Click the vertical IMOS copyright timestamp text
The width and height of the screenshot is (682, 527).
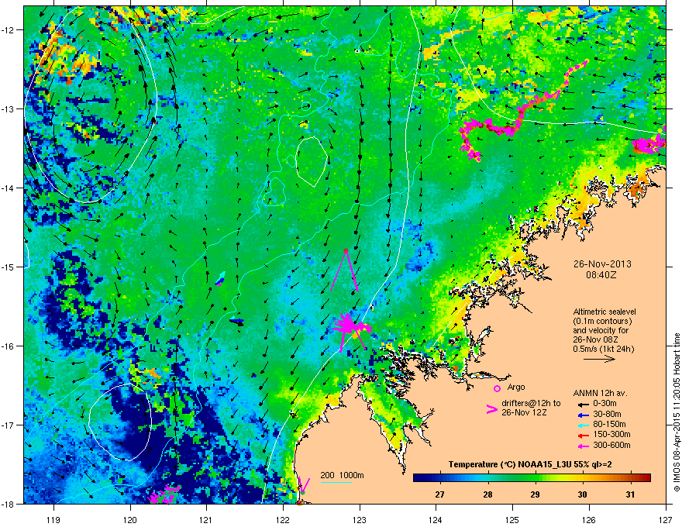click(x=677, y=412)
